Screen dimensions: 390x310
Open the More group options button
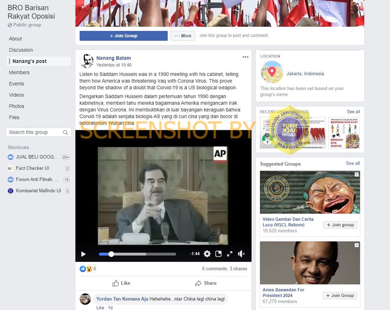(183, 36)
